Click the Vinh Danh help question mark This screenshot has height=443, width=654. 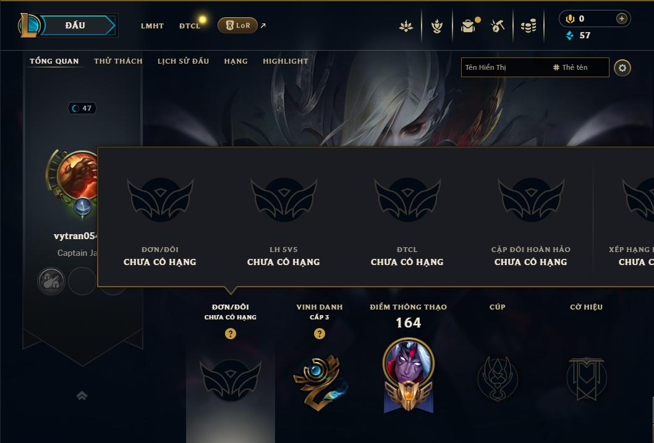tap(320, 334)
